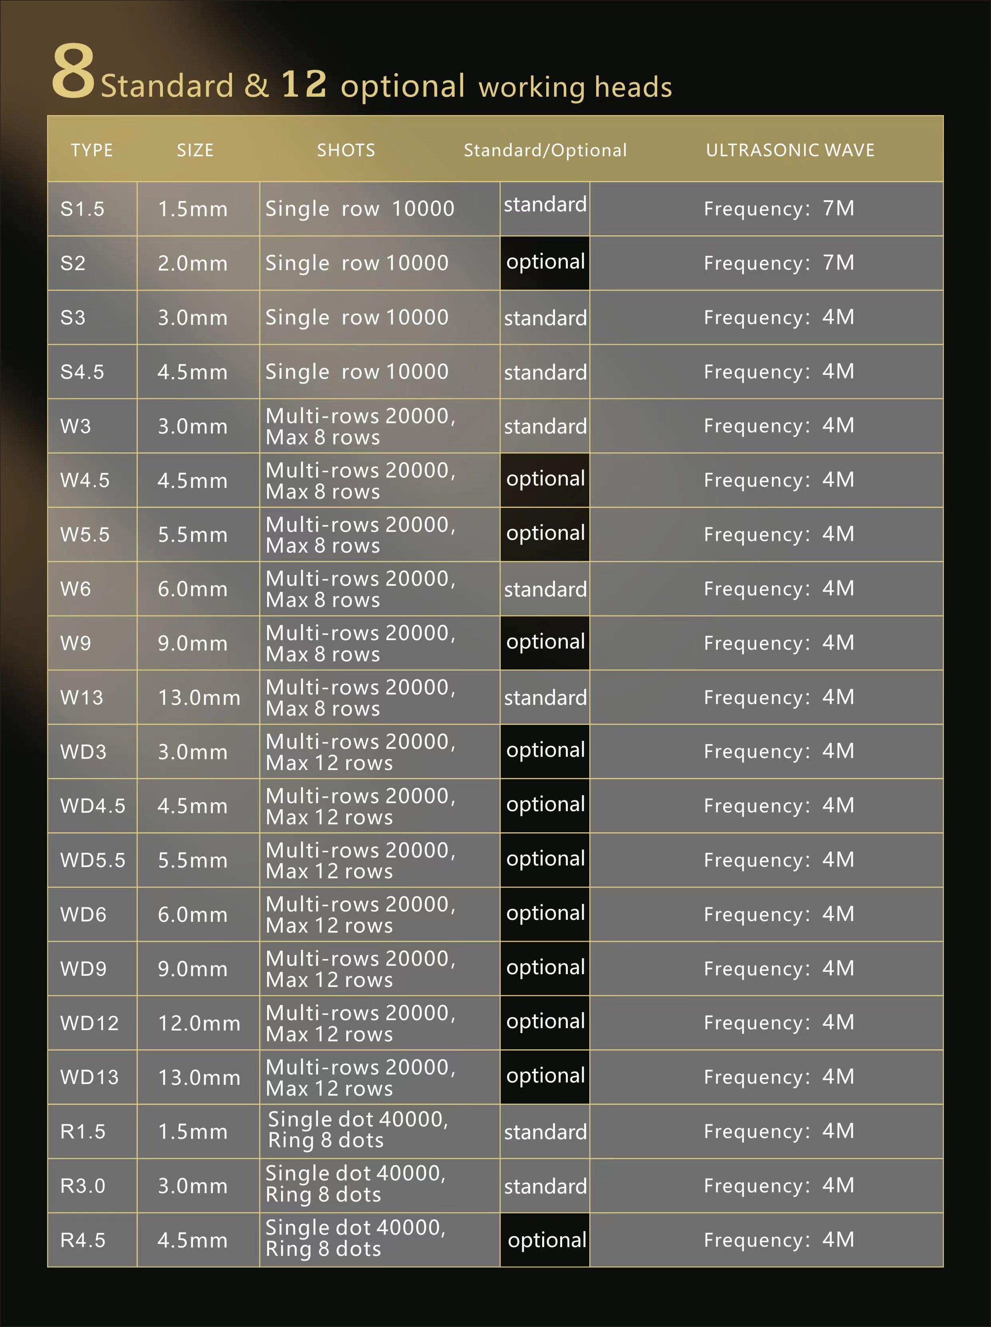Viewport: 991px width, 1327px height.
Task: Click the R3.0 standard label
Action: [x=545, y=1186]
